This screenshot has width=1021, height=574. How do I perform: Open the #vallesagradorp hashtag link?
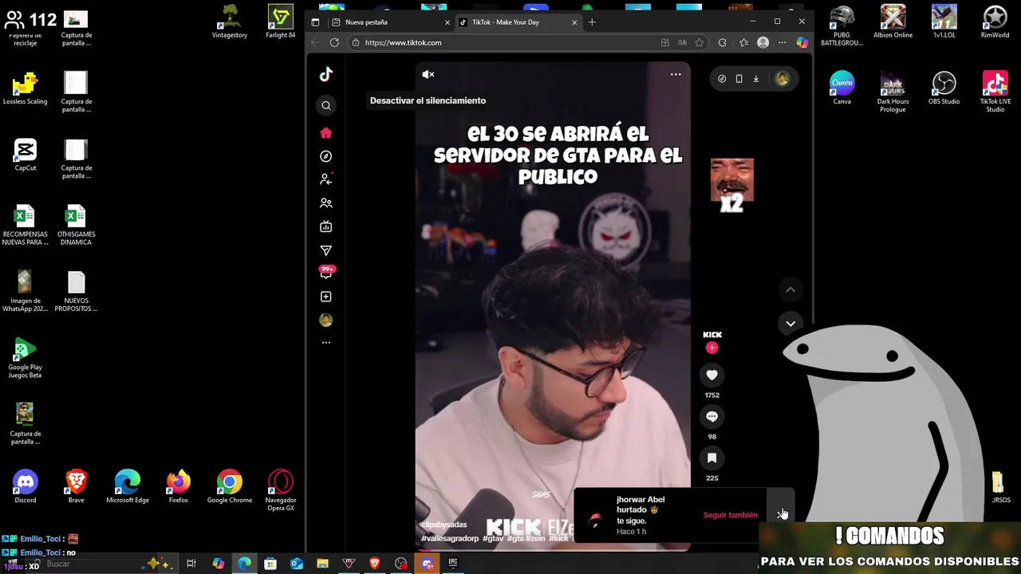click(450, 538)
